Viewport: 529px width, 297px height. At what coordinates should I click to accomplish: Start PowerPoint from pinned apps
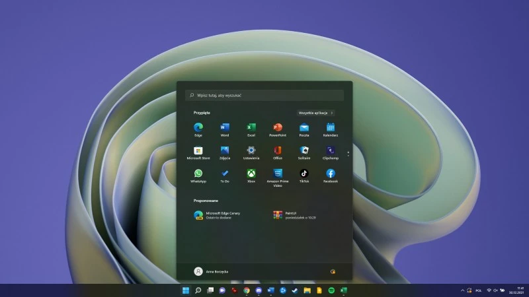coord(278,129)
